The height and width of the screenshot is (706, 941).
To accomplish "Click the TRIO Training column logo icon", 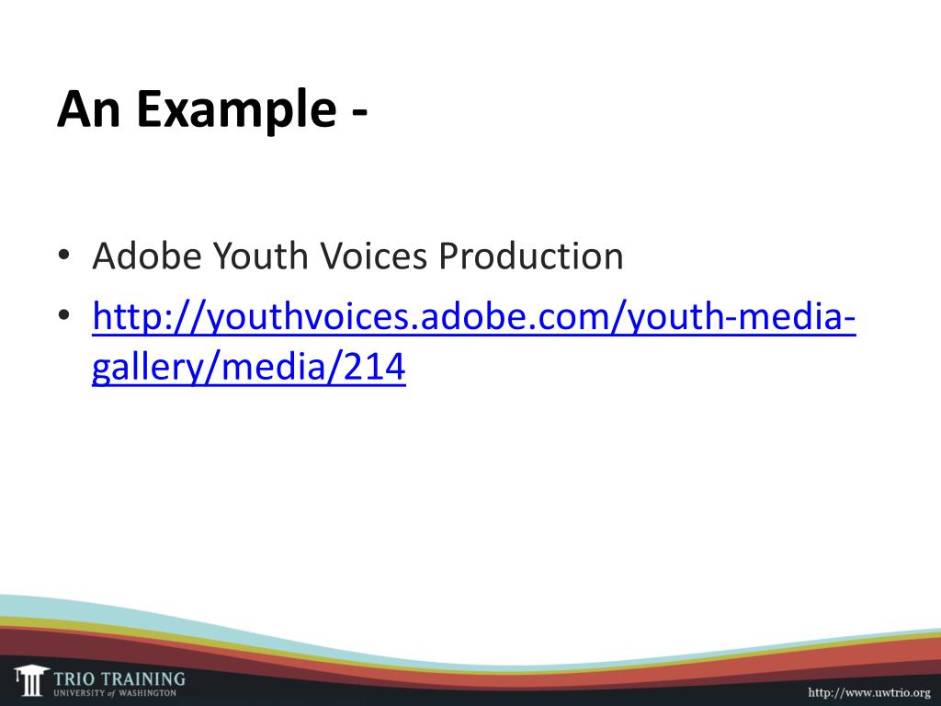I will click(x=31, y=680).
